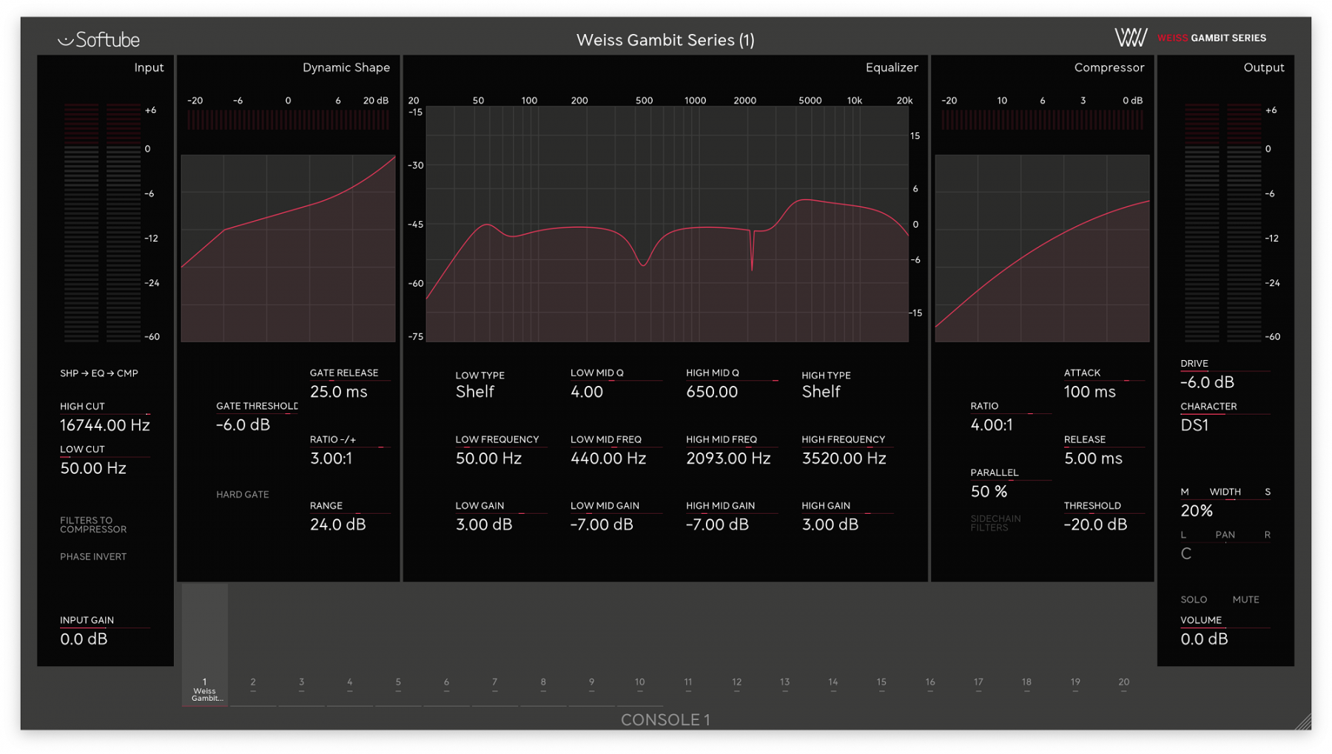Screen dimensions: 1332x754
Task: Select channel 5 slot
Action: click(398, 685)
